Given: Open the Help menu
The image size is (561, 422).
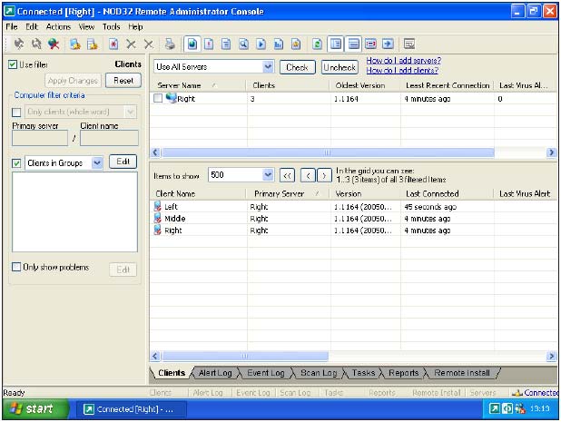Looking at the screenshot, I should pyautogui.click(x=135, y=27).
